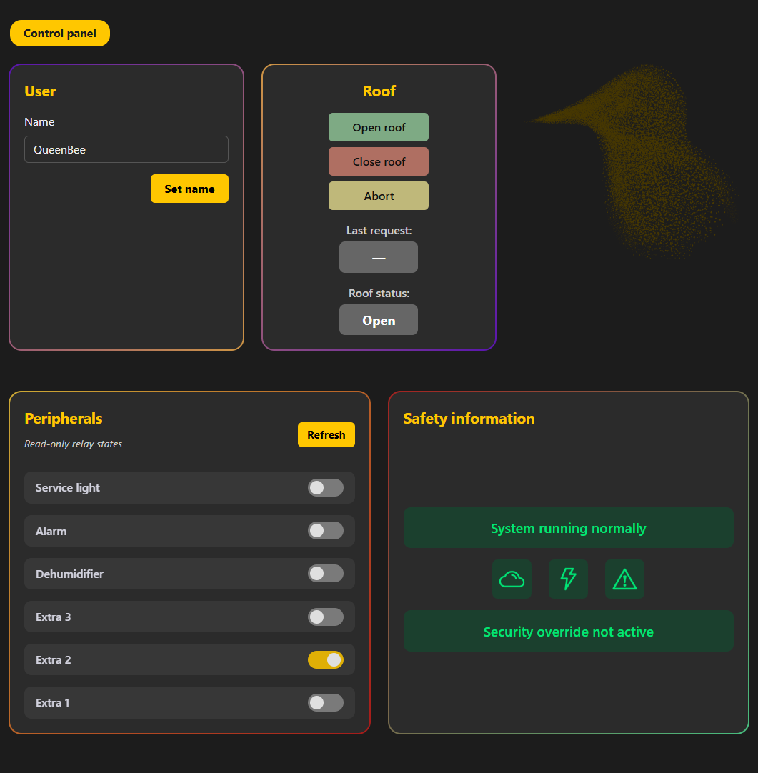
Task: Focus the Name input field
Action: tap(126, 150)
